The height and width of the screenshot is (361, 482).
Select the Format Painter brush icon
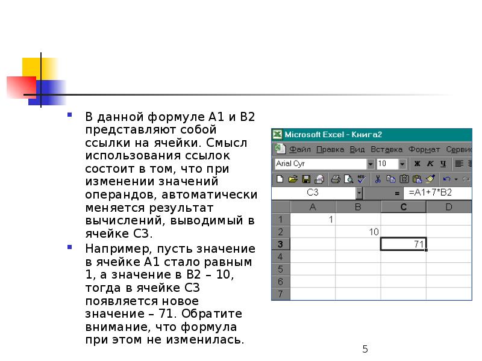click(x=430, y=179)
